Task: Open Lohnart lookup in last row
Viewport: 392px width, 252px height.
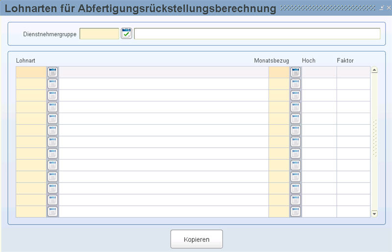Action: [52, 212]
